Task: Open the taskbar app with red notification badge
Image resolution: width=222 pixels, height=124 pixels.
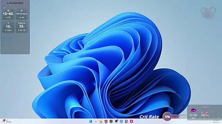Action: coord(116,121)
